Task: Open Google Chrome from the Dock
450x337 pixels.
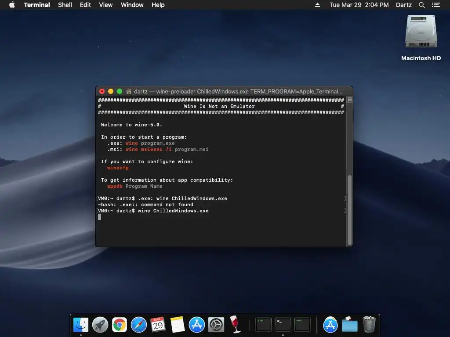Action: point(120,325)
